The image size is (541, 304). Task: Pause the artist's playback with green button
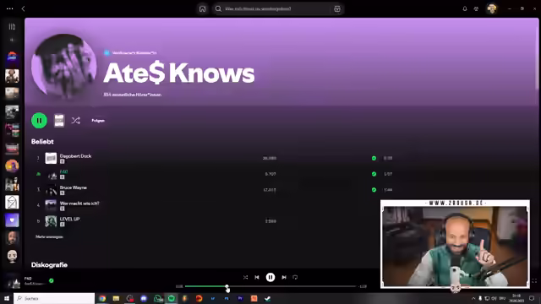[40, 121]
